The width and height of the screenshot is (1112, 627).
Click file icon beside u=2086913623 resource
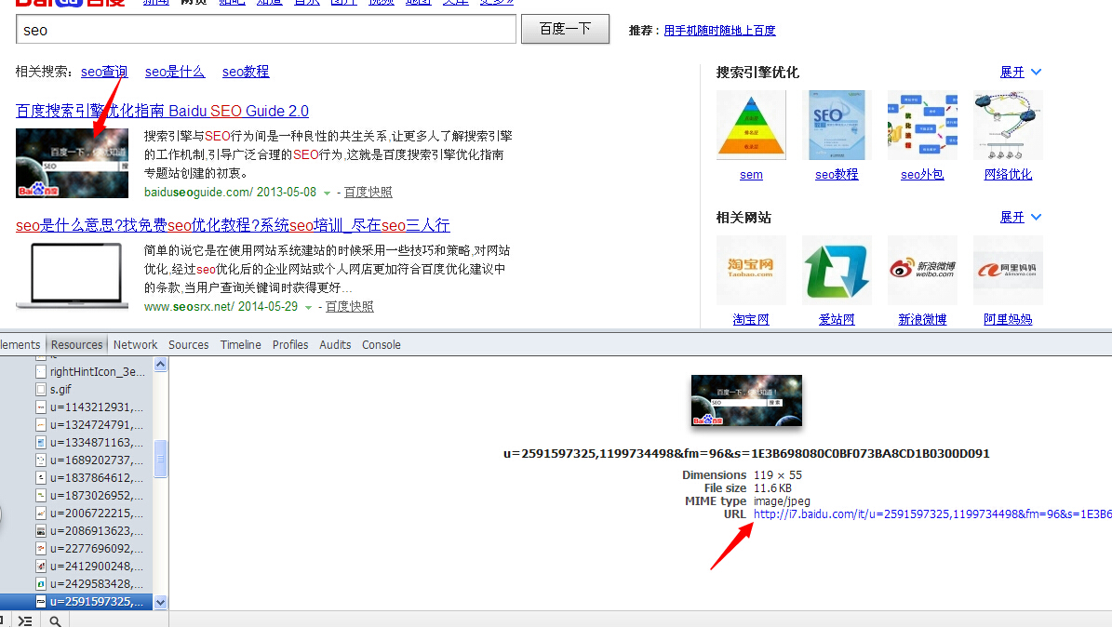click(x=40, y=531)
